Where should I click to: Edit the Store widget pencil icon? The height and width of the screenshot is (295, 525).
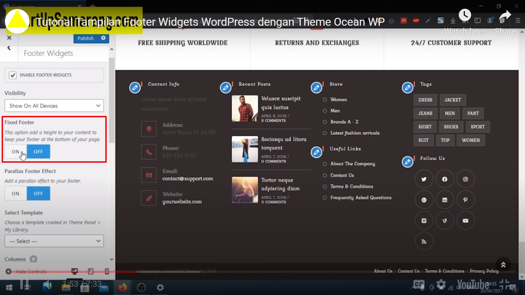tap(316, 88)
